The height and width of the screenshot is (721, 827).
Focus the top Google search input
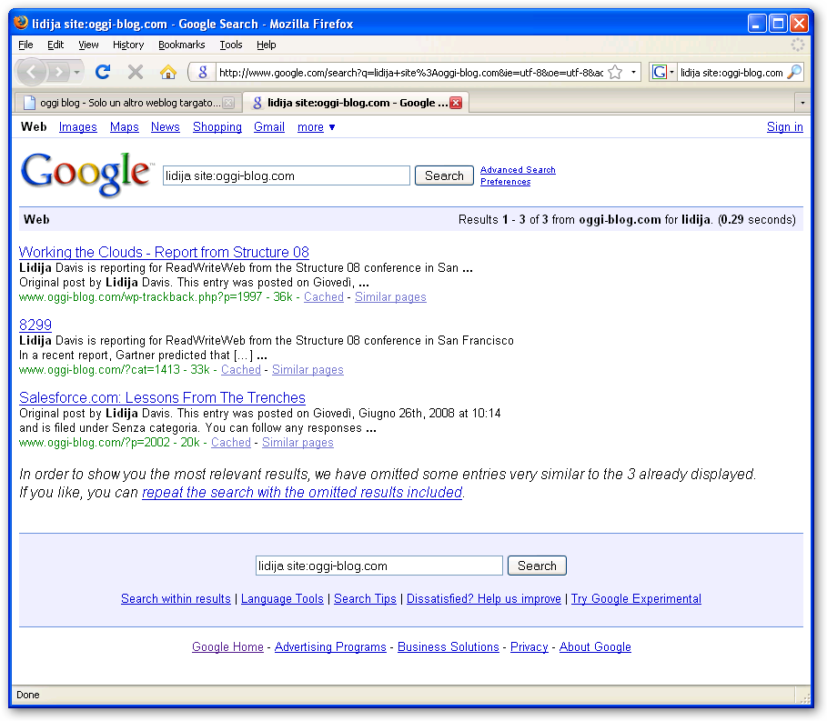[286, 175]
